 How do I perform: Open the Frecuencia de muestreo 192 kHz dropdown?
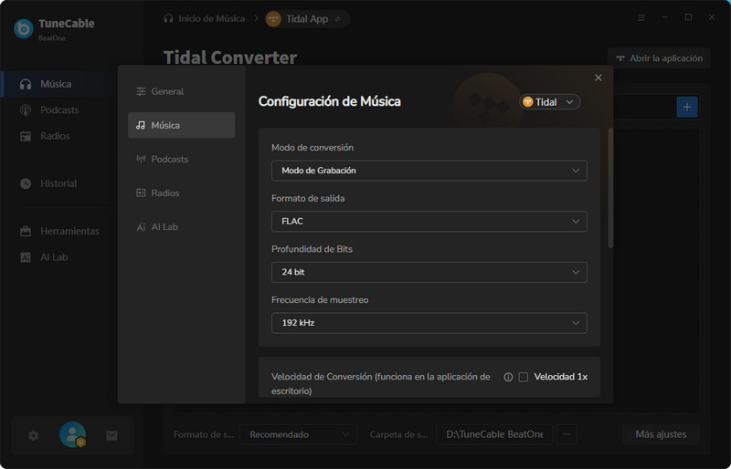[x=429, y=323]
